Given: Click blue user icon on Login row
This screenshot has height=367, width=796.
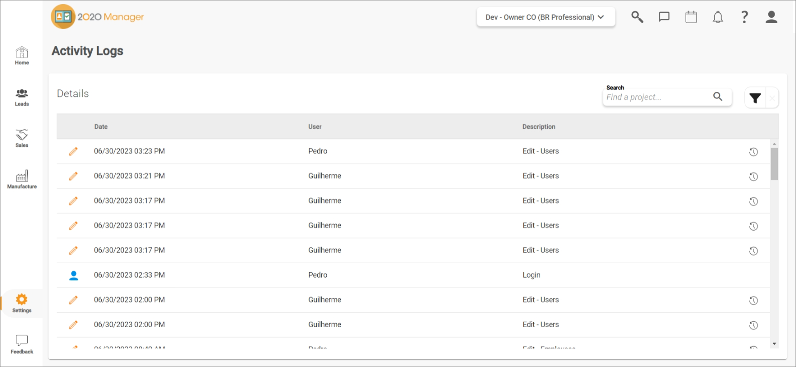Looking at the screenshot, I should [x=74, y=275].
